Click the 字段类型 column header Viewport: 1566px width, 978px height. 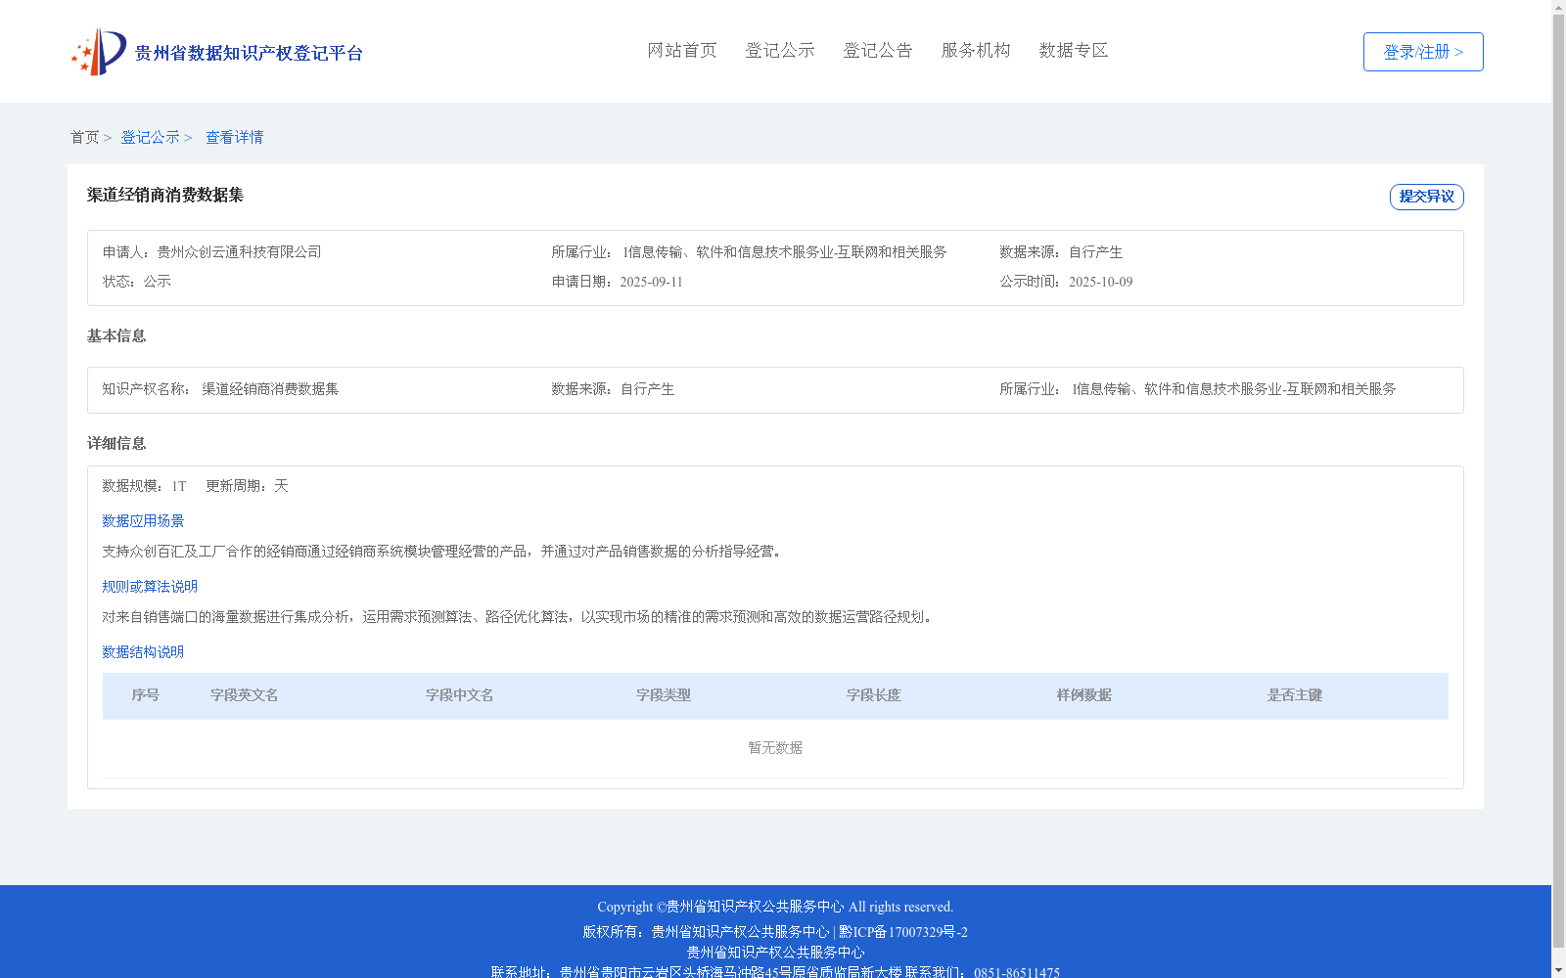(x=664, y=695)
